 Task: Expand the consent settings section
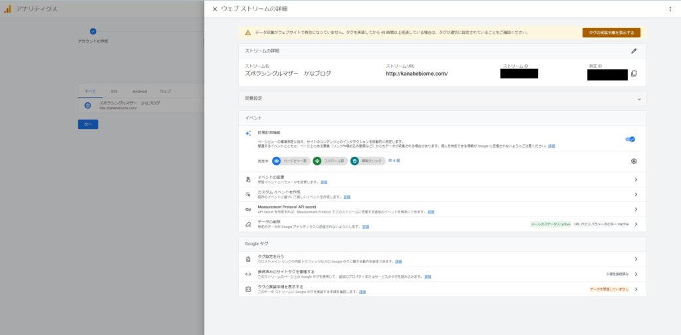(638, 98)
